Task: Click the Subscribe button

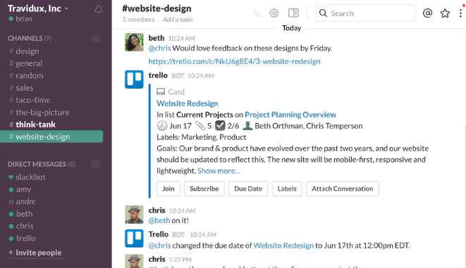Action: pyautogui.click(x=204, y=189)
